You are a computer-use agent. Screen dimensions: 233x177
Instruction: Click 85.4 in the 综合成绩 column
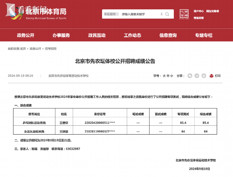[206, 123]
